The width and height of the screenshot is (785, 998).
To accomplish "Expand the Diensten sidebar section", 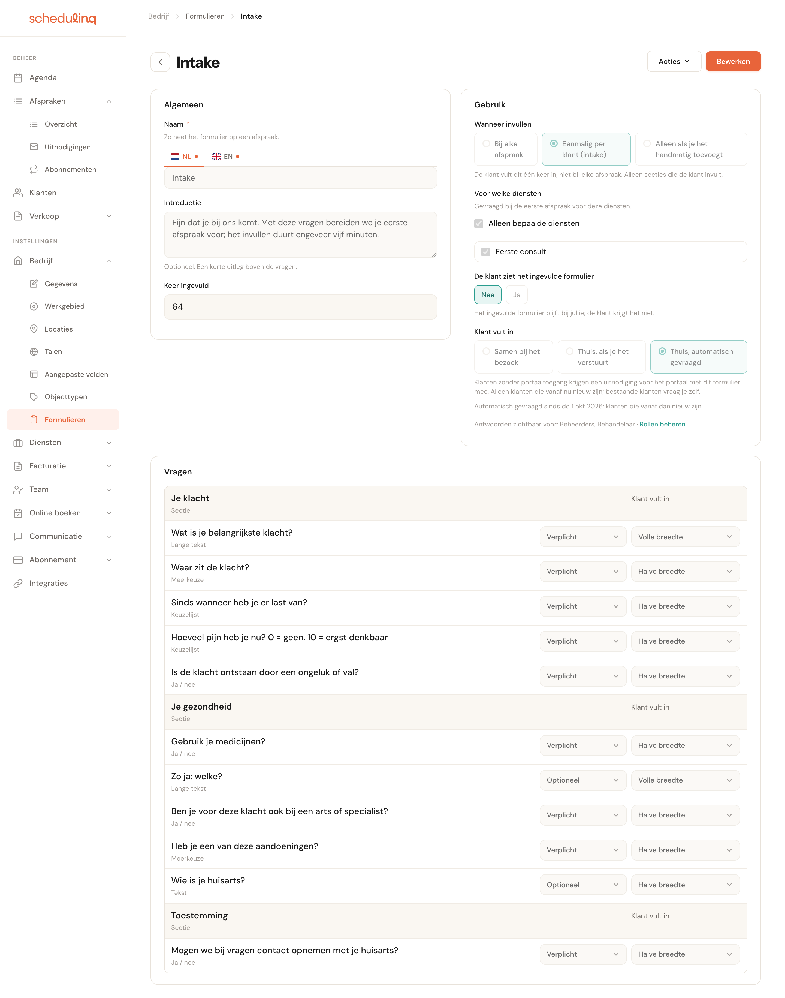I will coord(109,443).
